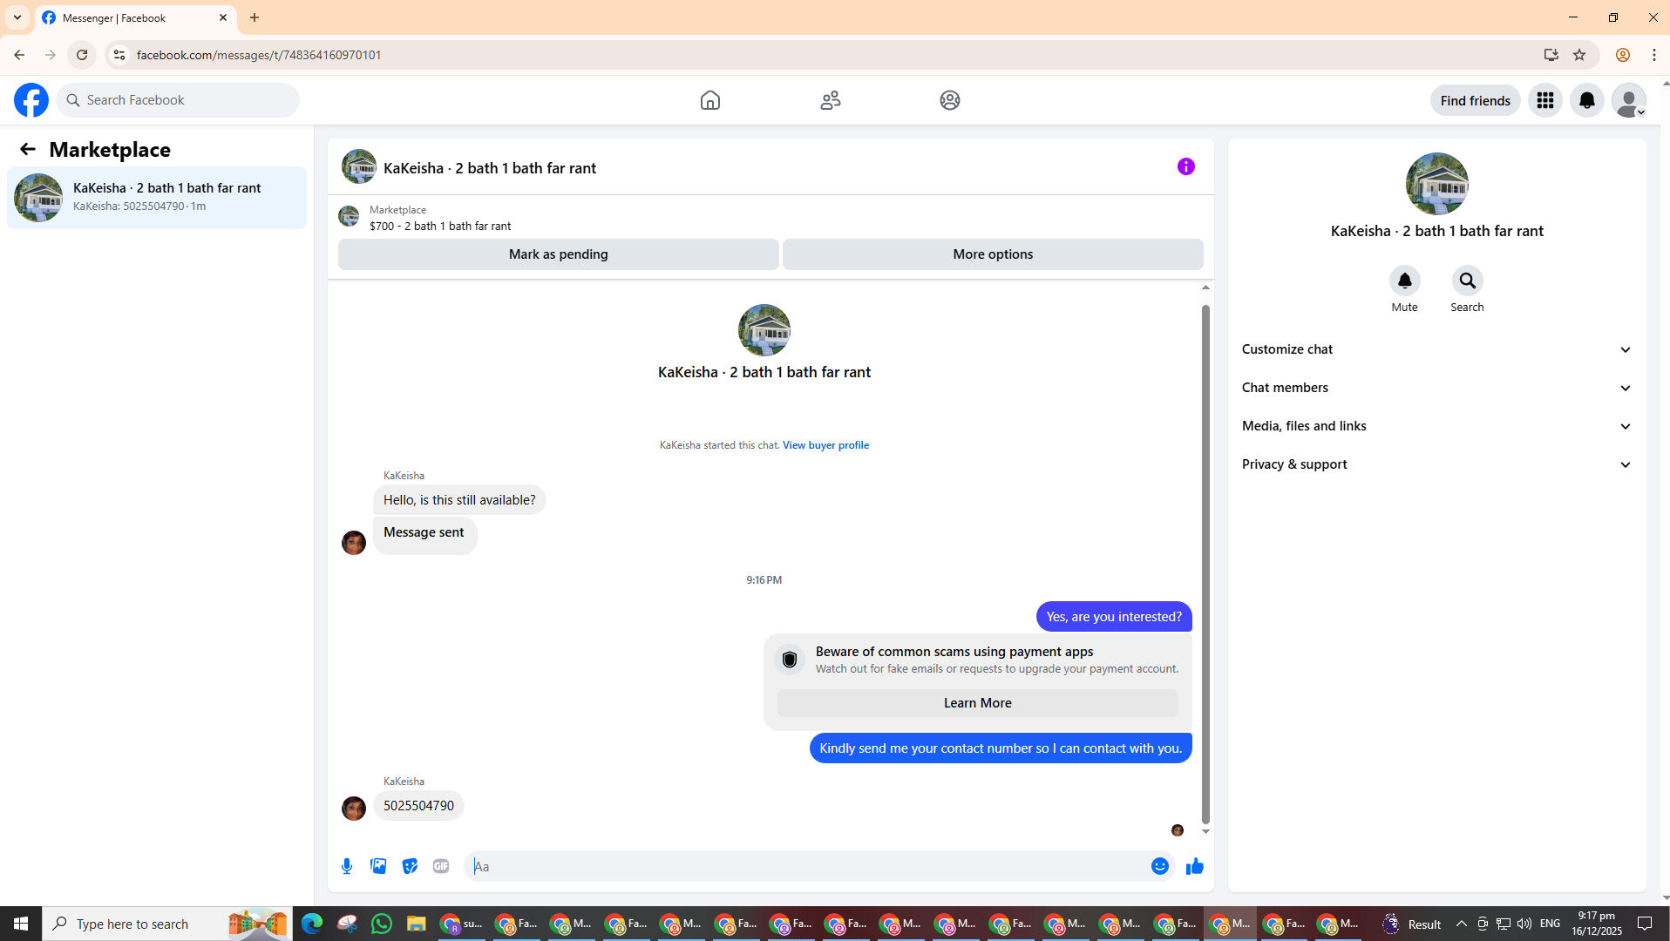Viewport: 1670px width, 941px height.
Task: Open the Friends icon in top navigation
Action: [831, 100]
